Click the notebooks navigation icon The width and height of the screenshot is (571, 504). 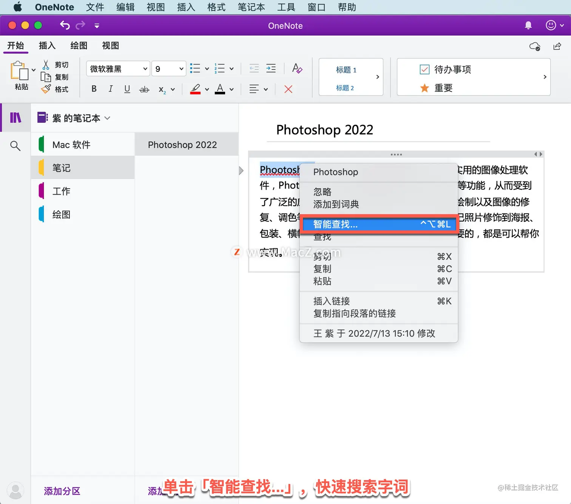point(15,118)
